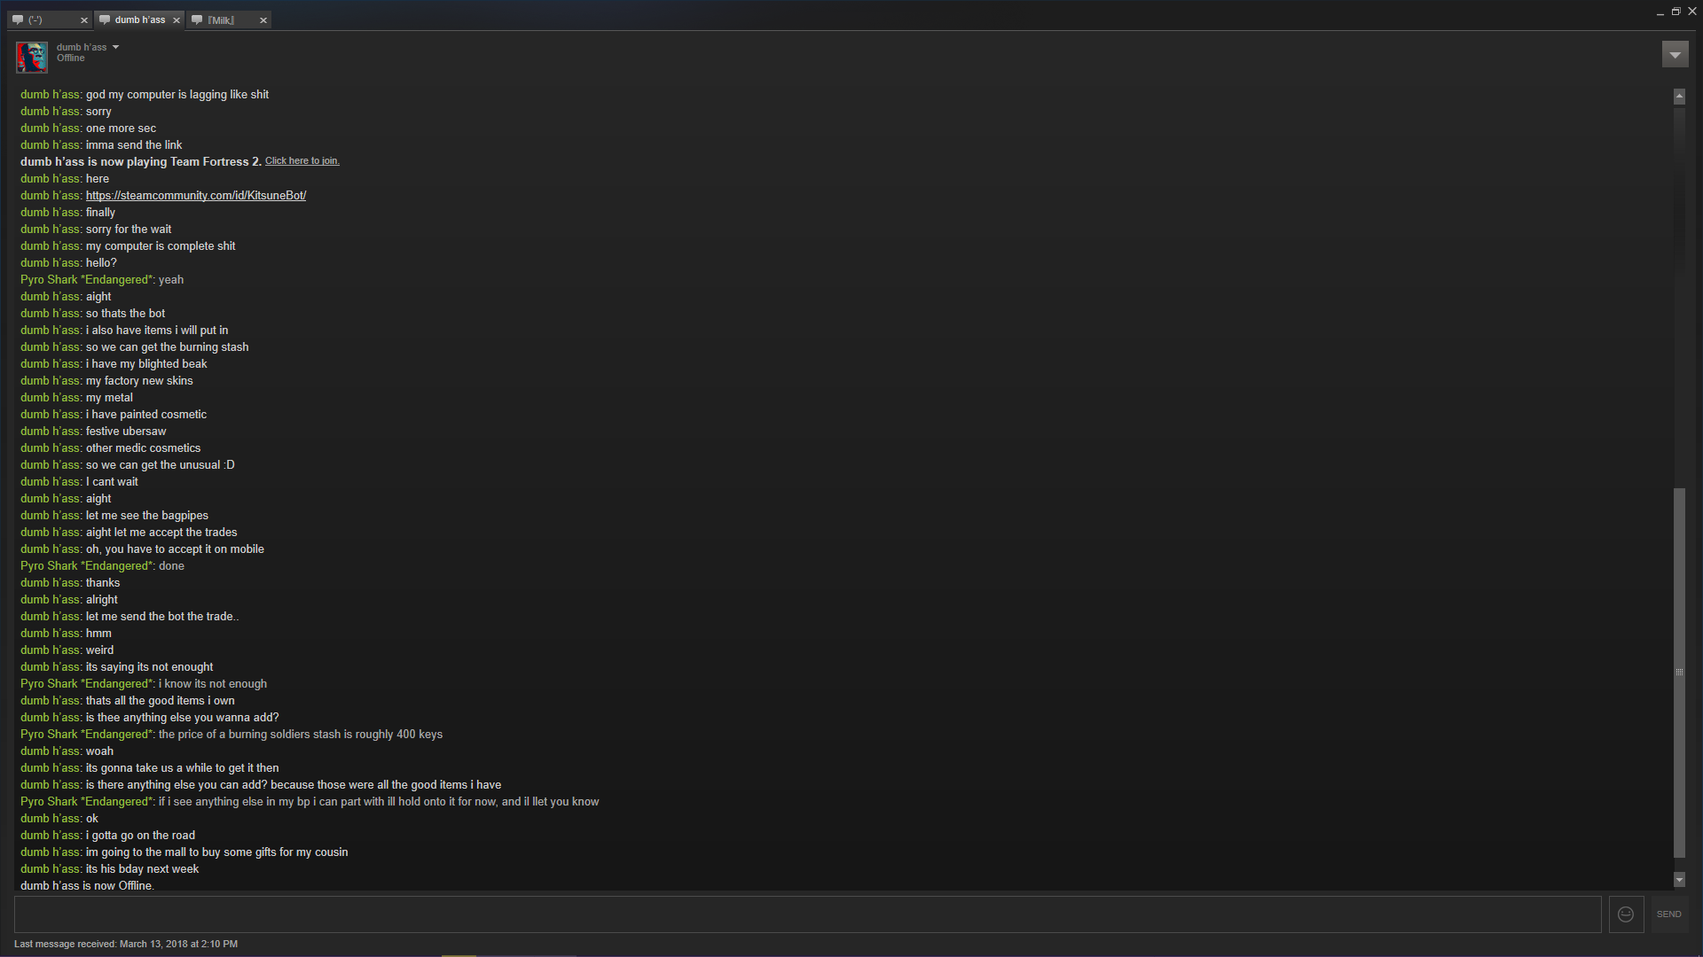
Task: Close the first (-'-) chat tab
Action: tap(84, 19)
